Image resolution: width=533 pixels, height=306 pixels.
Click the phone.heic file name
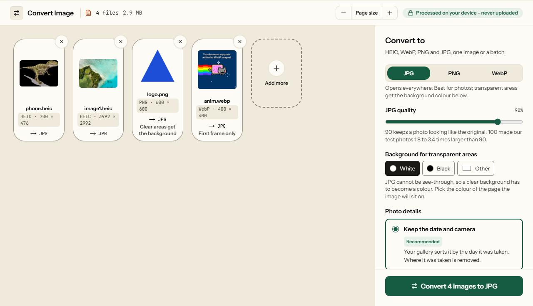tap(39, 109)
